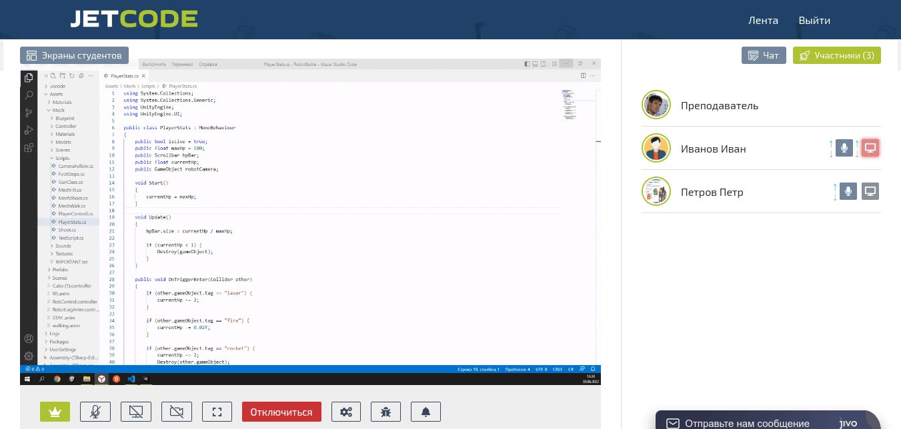
Task: View Петров Петр's screen
Action: (870, 192)
